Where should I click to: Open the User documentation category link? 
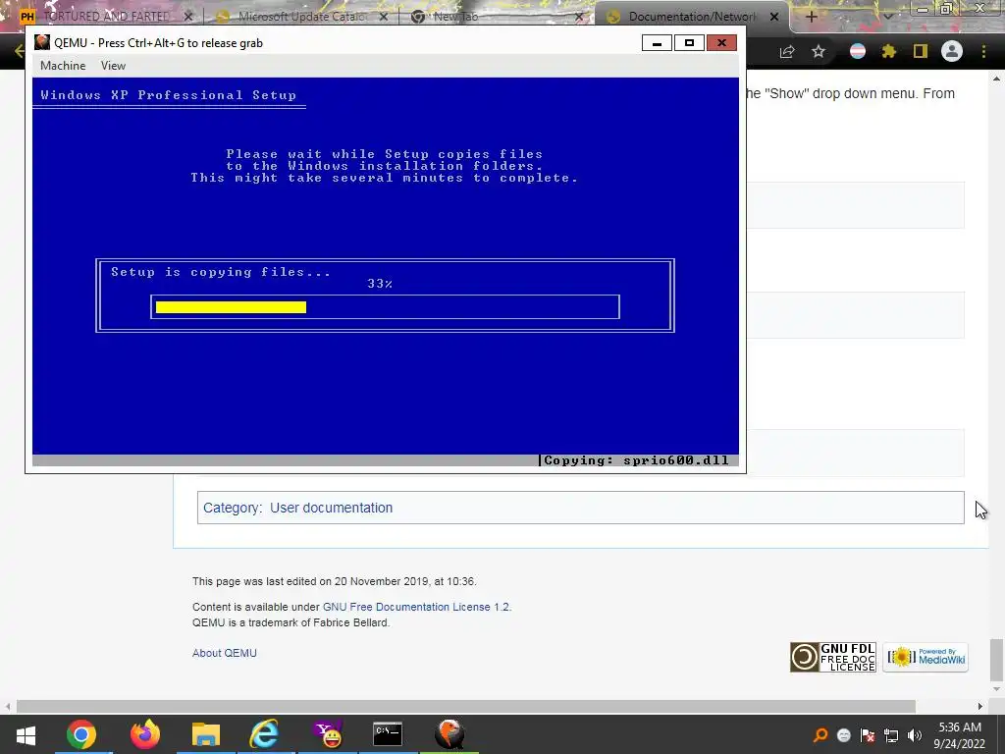(331, 508)
